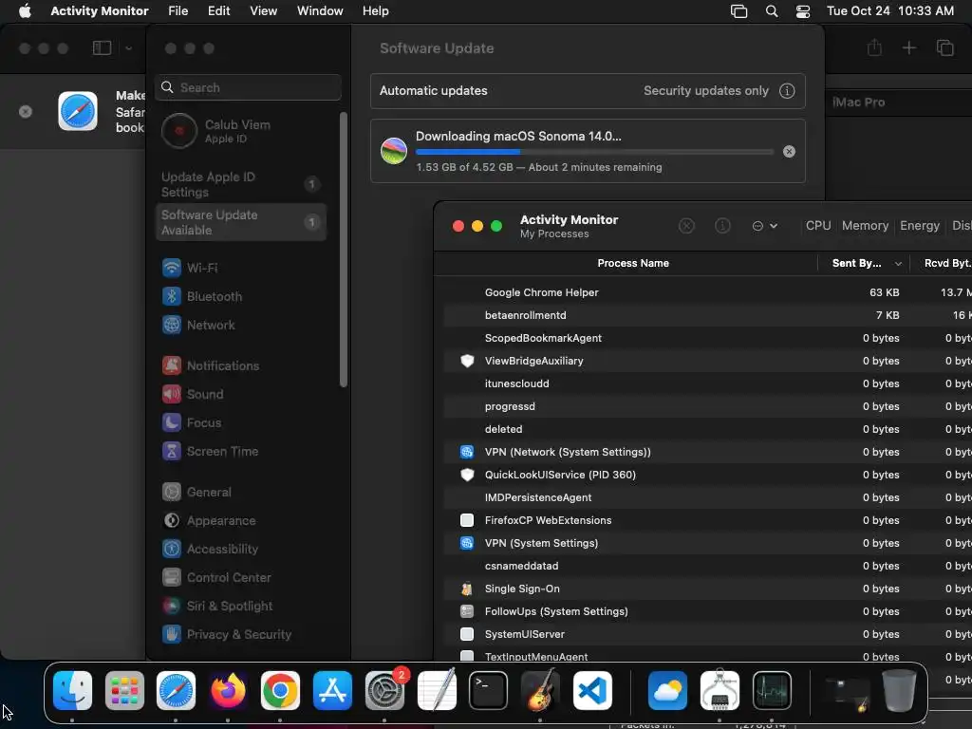
Task: Open the Weather app in Dock
Action: coord(667,690)
